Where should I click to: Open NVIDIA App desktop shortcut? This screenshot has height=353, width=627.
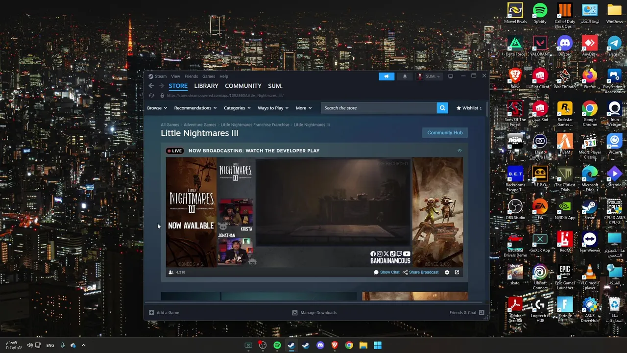565,209
